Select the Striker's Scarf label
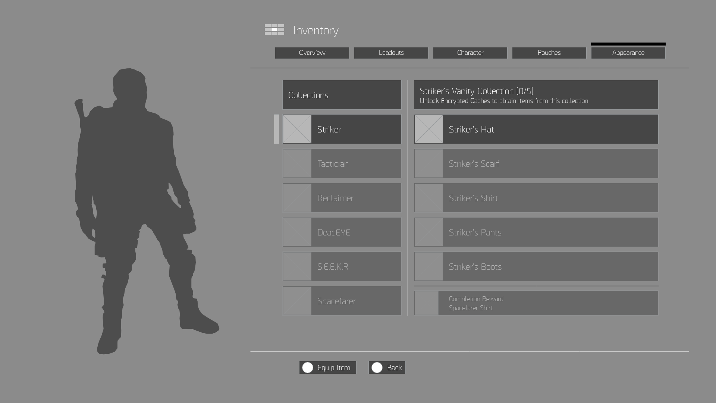Screen dimensions: 716x403 click(x=474, y=164)
